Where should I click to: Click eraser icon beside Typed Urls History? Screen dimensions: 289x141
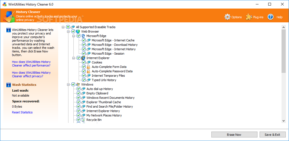pyautogui.click(x=88, y=80)
